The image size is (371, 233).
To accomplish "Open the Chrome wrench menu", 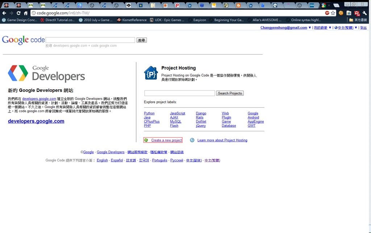I will (364, 13).
